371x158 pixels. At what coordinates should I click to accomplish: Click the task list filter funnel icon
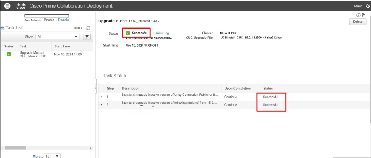[x=87, y=37]
